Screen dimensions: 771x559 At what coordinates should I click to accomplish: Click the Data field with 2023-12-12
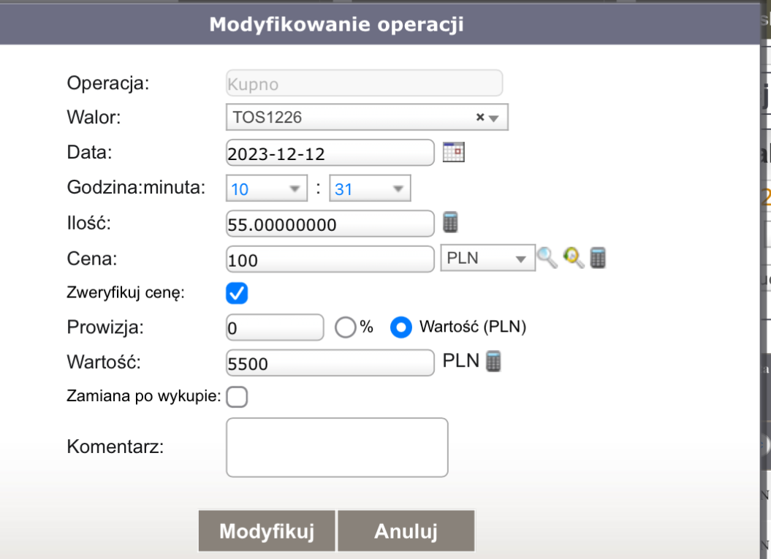click(x=330, y=153)
